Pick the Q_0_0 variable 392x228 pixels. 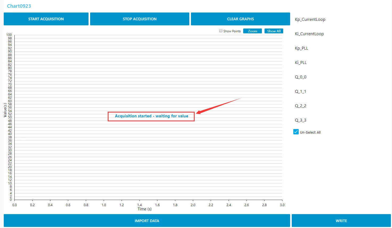pos(301,77)
